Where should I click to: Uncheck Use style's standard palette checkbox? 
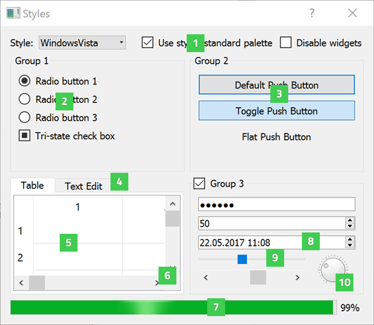(x=148, y=43)
